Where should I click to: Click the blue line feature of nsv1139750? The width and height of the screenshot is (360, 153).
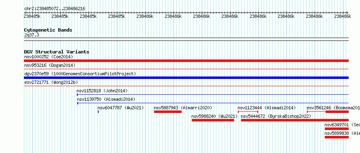click(213, 103)
